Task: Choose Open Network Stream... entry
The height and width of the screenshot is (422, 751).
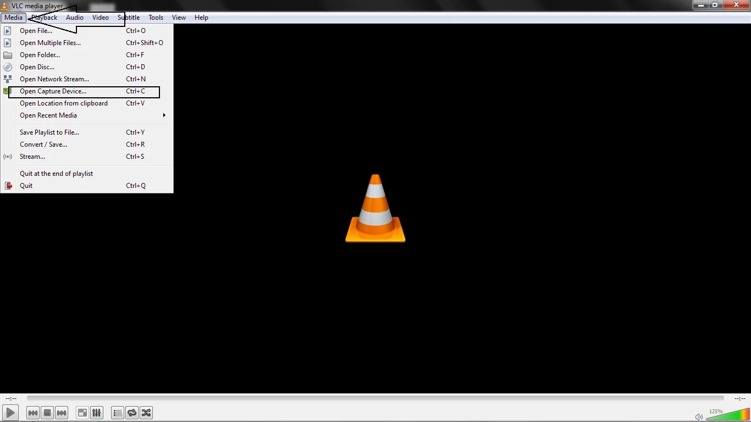Action: [87, 79]
